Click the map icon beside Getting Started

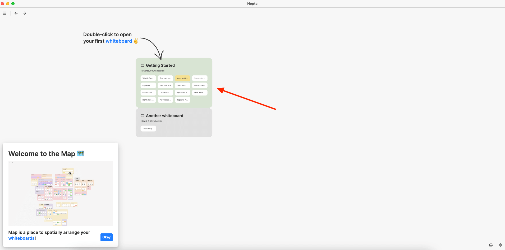143,65
